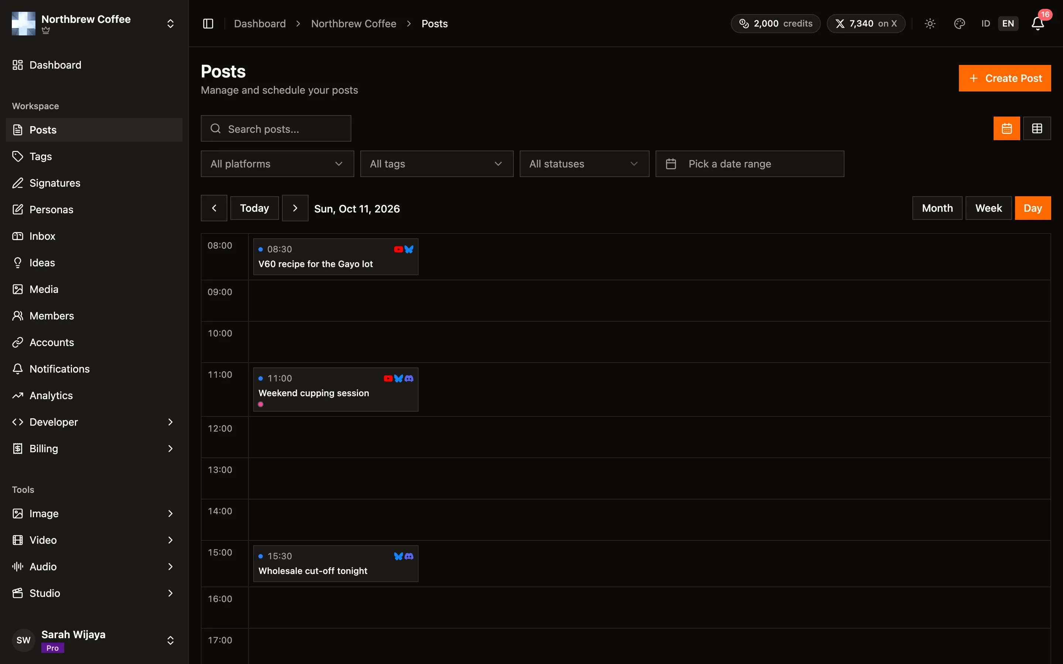Click the search magnifier icon
Screen dimensions: 1063x664
pos(216,129)
